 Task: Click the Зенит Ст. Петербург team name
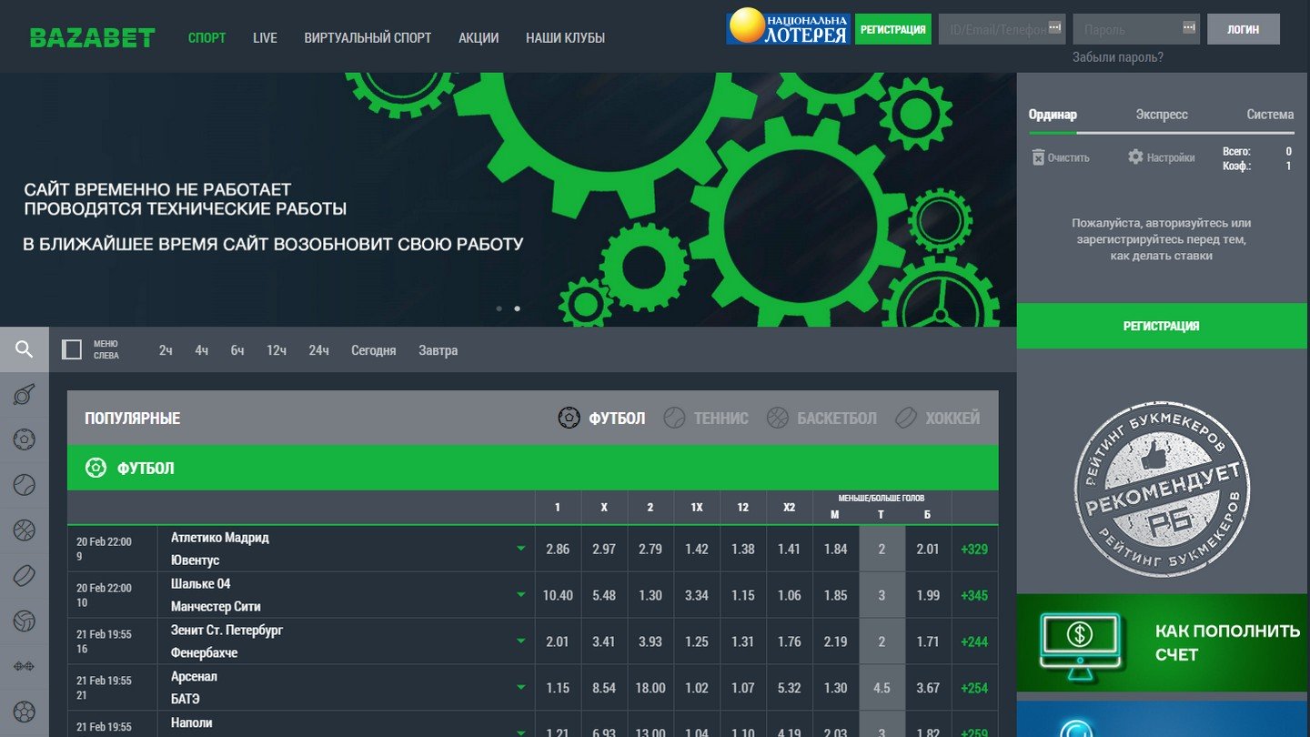227,630
